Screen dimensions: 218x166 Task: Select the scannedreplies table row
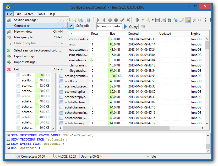click(x=131, y=92)
